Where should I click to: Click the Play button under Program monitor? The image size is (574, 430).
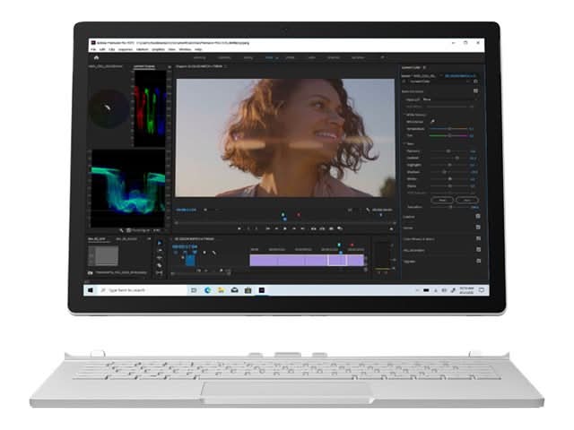point(285,228)
